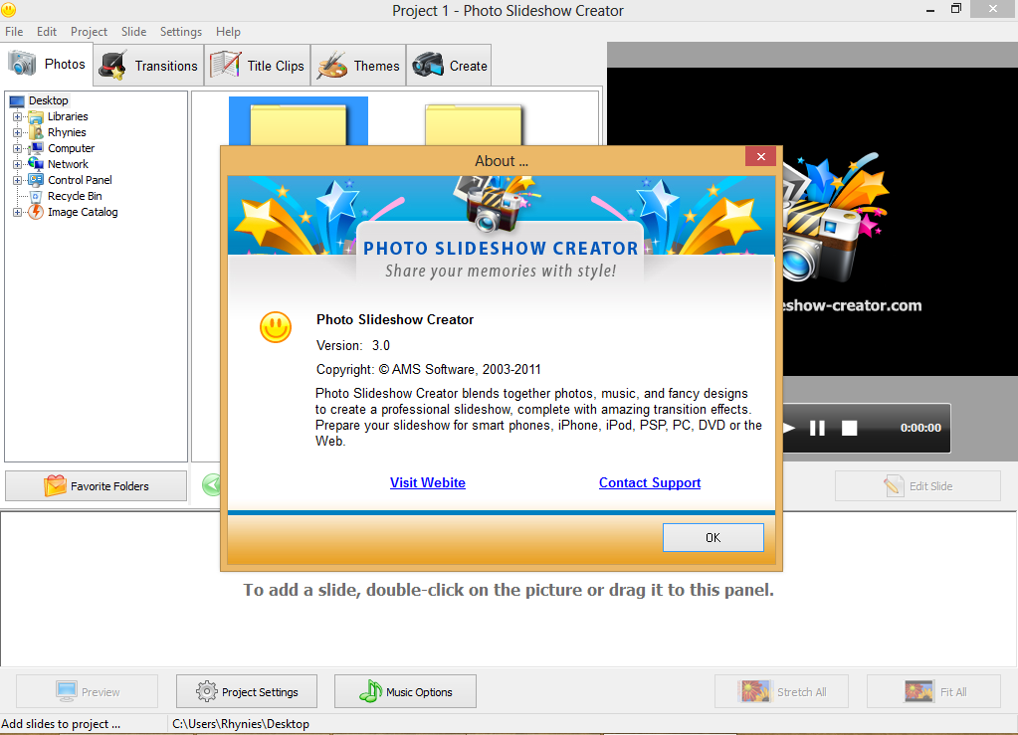Stop the slideshow preview player
Viewport: 1018px width, 735px height.
tap(849, 428)
